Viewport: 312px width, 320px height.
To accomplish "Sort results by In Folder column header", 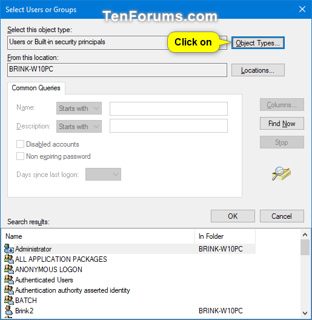I will [225, 236].
